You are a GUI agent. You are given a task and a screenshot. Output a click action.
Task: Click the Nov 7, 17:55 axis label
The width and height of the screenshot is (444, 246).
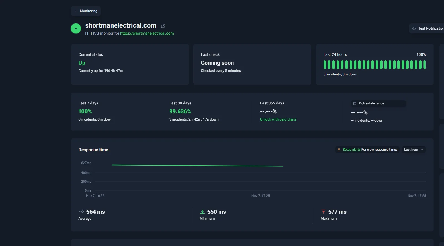(x=417, y=196)
